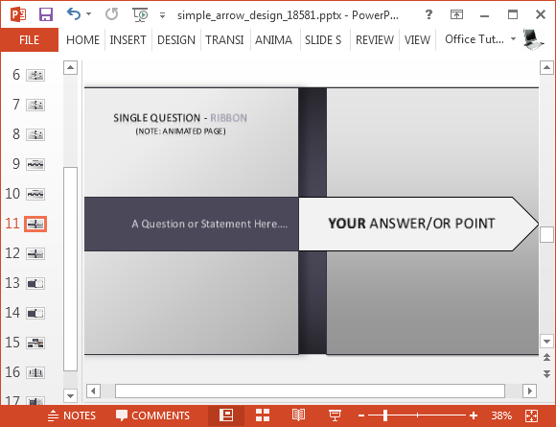The image size is (556, 427).
Task: Toggle the Notes pane
Action: (72, 415)
